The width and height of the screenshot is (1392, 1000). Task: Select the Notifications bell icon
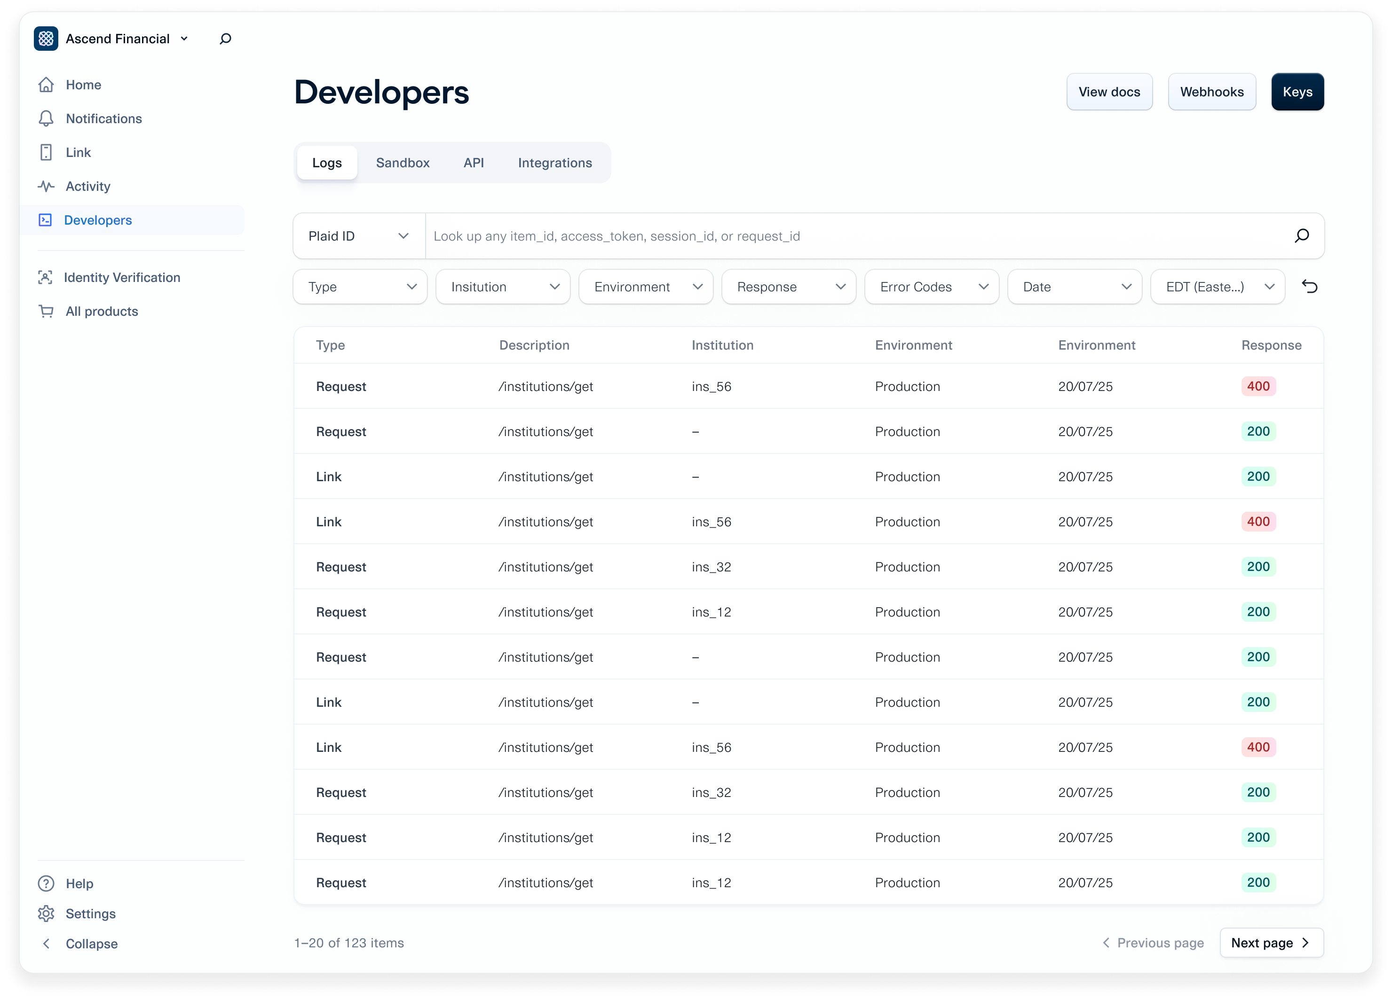click(x=47, y=118)
